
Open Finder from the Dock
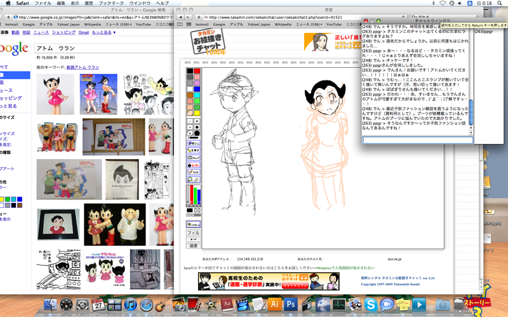click(x=50, y=305)
